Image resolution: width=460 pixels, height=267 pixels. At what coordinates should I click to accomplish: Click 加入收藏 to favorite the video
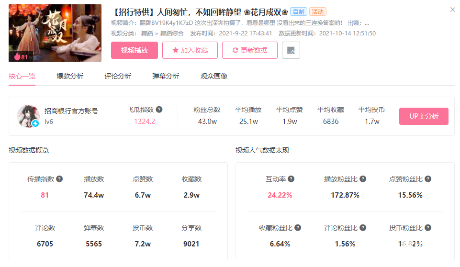click(x=190, y=50)
